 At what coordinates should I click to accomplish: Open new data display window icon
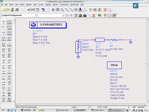click(x=114, y=15)
